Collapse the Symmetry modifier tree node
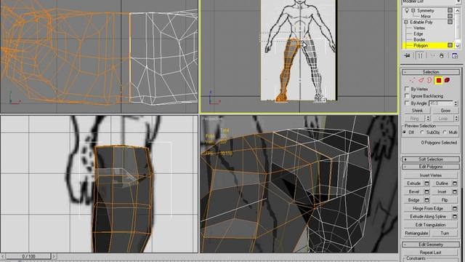This screenshot has width=465, height=262. [413, 10]
